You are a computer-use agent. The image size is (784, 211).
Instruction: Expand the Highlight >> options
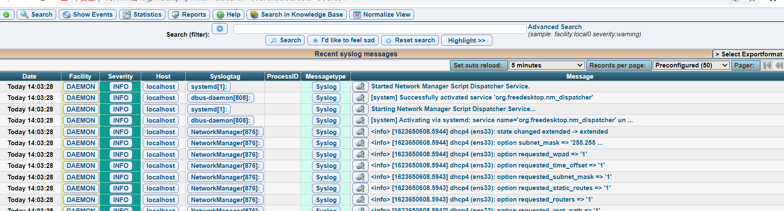click(x=466, y=40)
